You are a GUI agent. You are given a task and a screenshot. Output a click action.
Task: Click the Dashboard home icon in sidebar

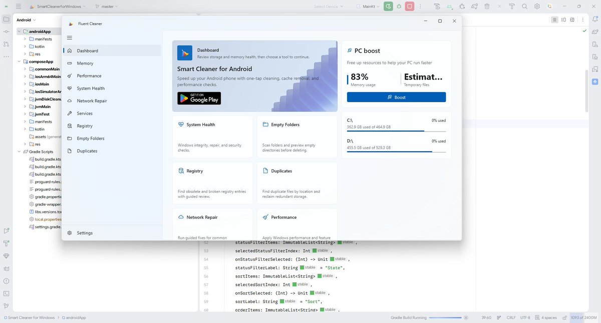70,51
